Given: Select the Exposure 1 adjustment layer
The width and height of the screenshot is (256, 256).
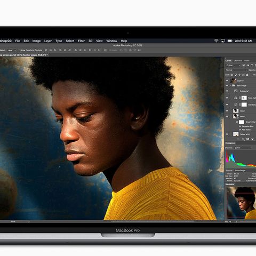Looking at the screenshot, I should (245, 91).
